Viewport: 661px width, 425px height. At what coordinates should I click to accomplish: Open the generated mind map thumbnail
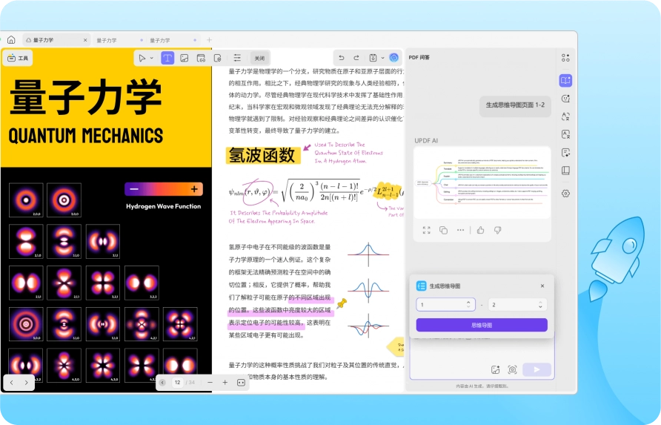click(482, 182)
